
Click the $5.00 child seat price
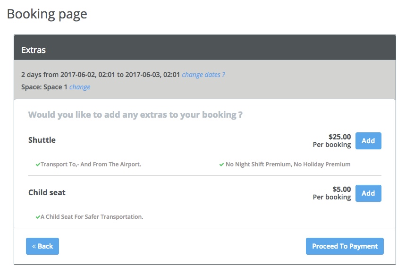coord(342,190)
